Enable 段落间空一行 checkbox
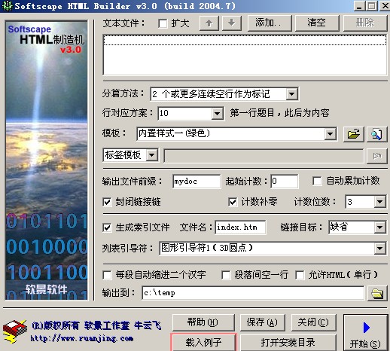This screenshot has height=351, width=390. (226, 275)
